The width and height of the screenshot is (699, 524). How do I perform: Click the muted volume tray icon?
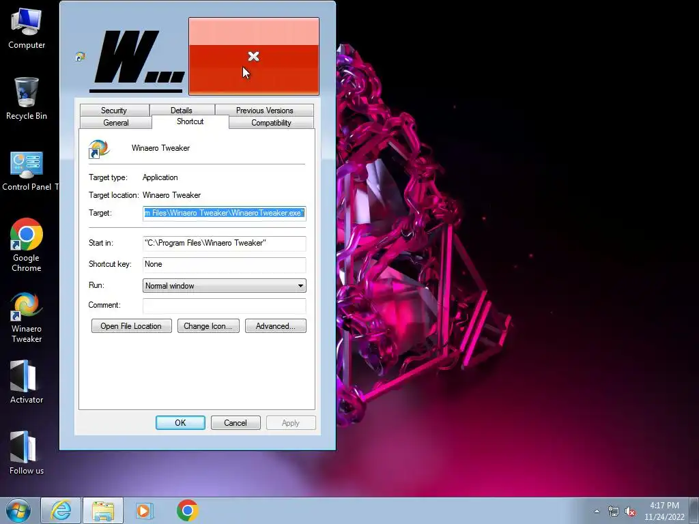click(630, 511)
